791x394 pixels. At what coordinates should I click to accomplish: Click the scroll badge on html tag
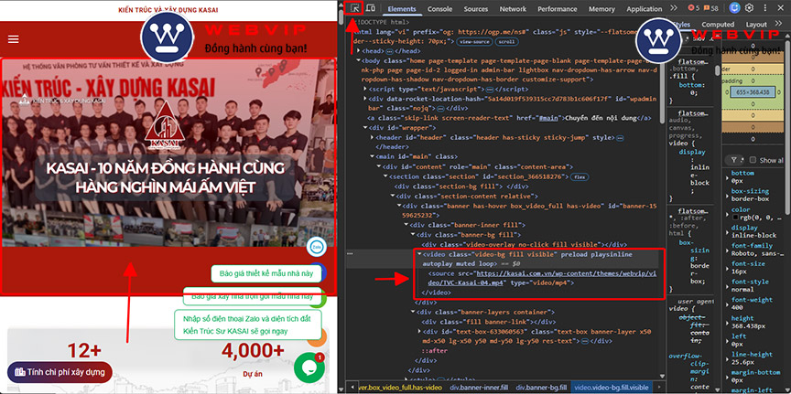pyautogui.click(x=507, y=42)
